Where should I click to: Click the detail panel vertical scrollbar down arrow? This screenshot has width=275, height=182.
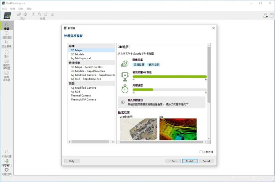click(x=209, y=138)
